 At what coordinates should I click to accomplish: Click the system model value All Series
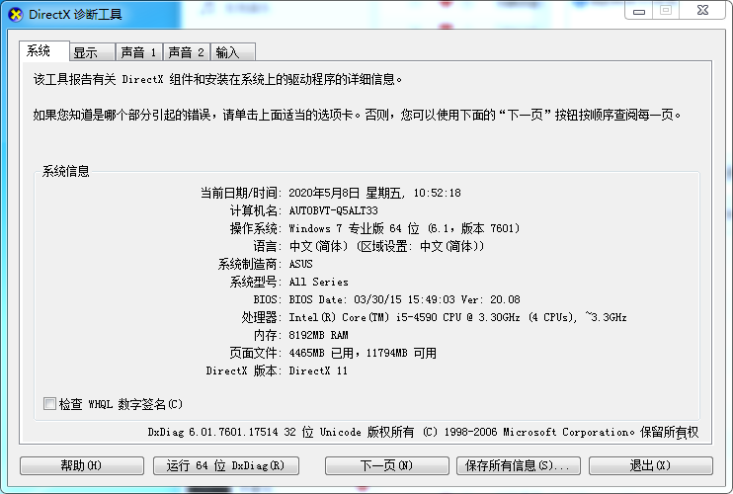pos(318,282)
